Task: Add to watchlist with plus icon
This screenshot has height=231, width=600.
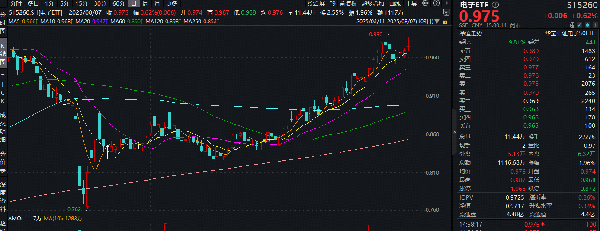Action: click(595, 25)
